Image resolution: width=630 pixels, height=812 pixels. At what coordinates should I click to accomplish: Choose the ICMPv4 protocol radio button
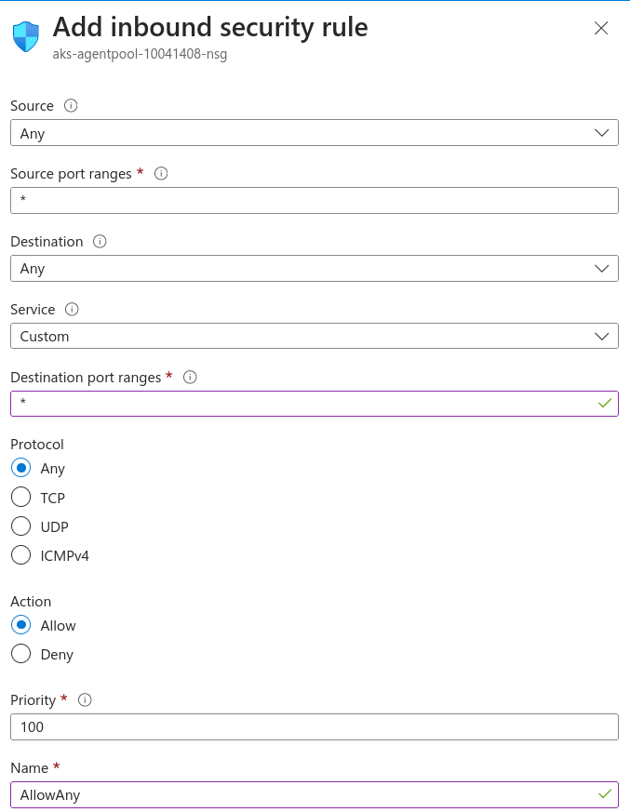coord(20,555)
